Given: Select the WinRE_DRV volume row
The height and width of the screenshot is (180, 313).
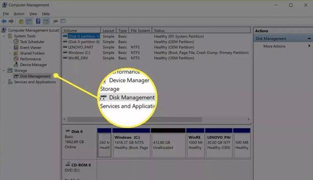Looking at the screenshot, I should (156, 58).
